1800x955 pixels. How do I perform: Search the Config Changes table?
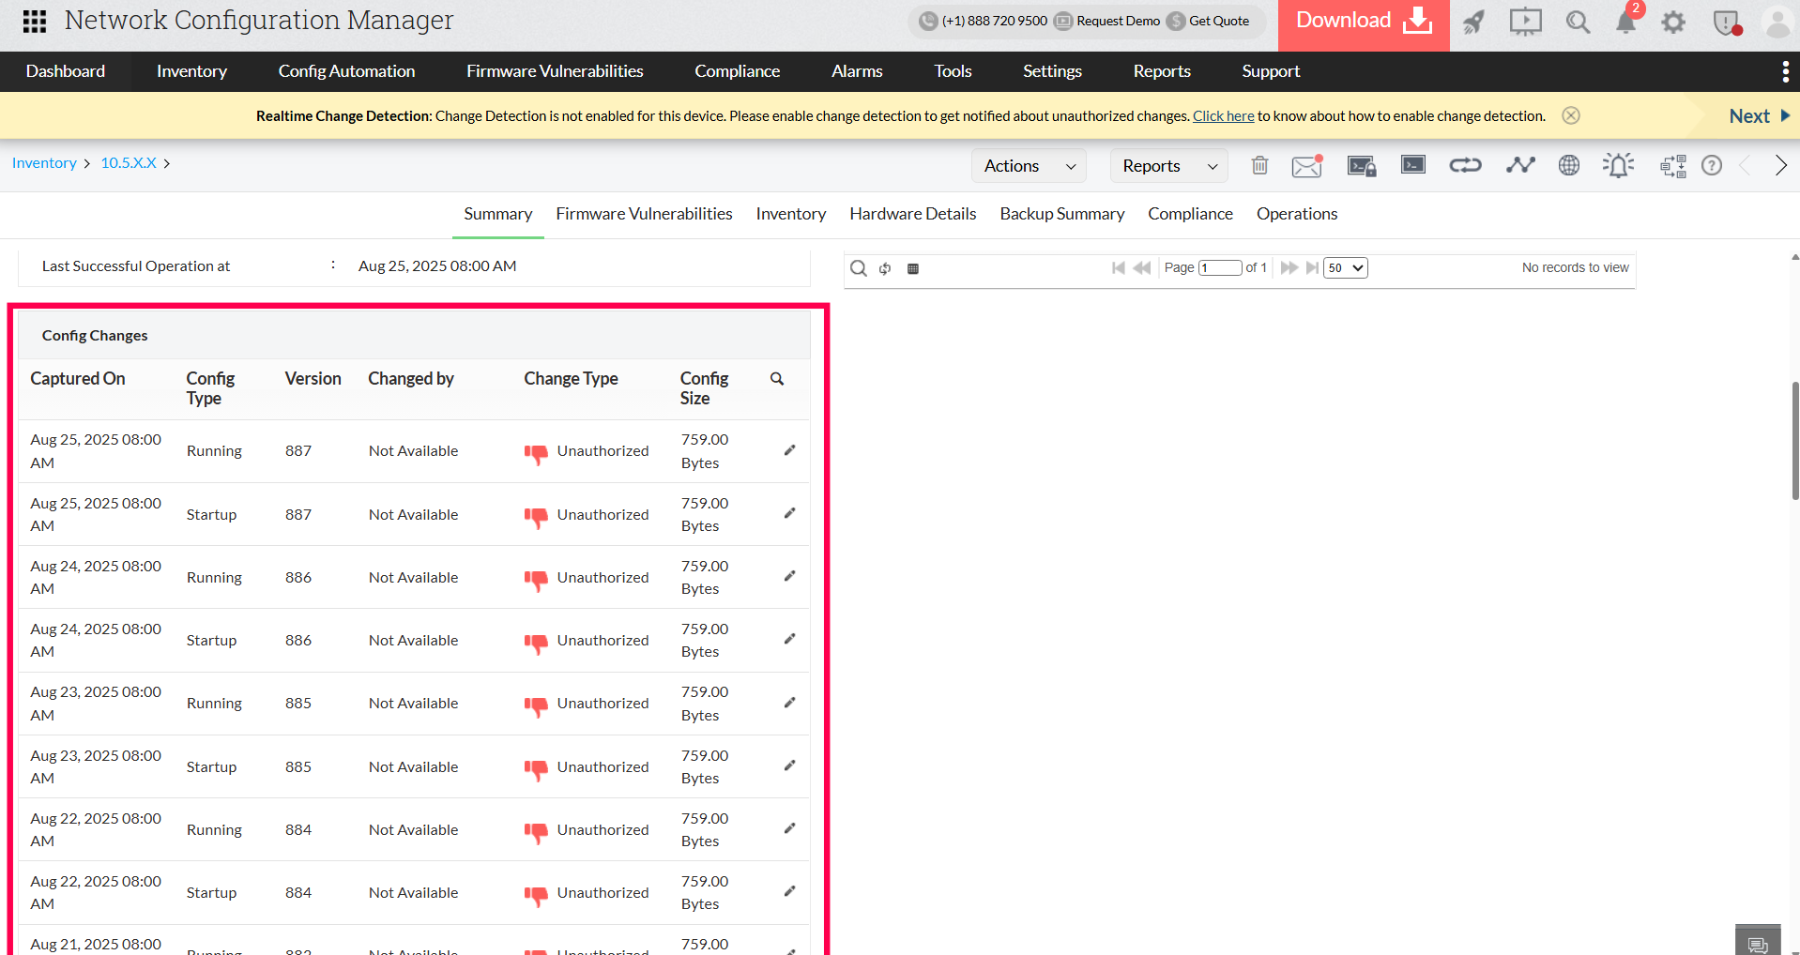(777, 379)
